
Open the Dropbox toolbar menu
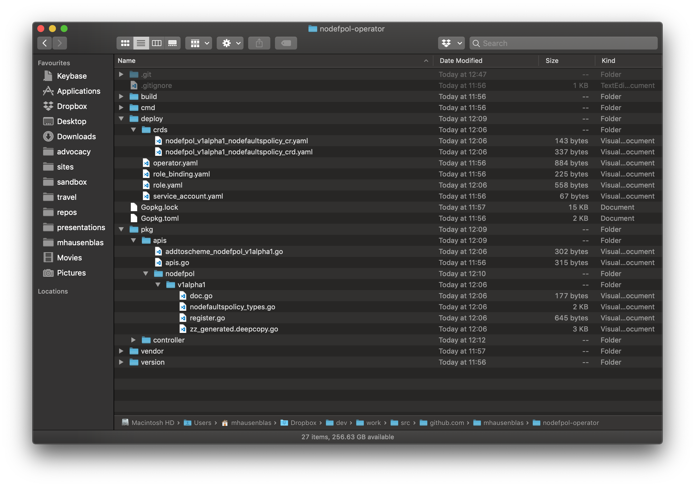451,43
